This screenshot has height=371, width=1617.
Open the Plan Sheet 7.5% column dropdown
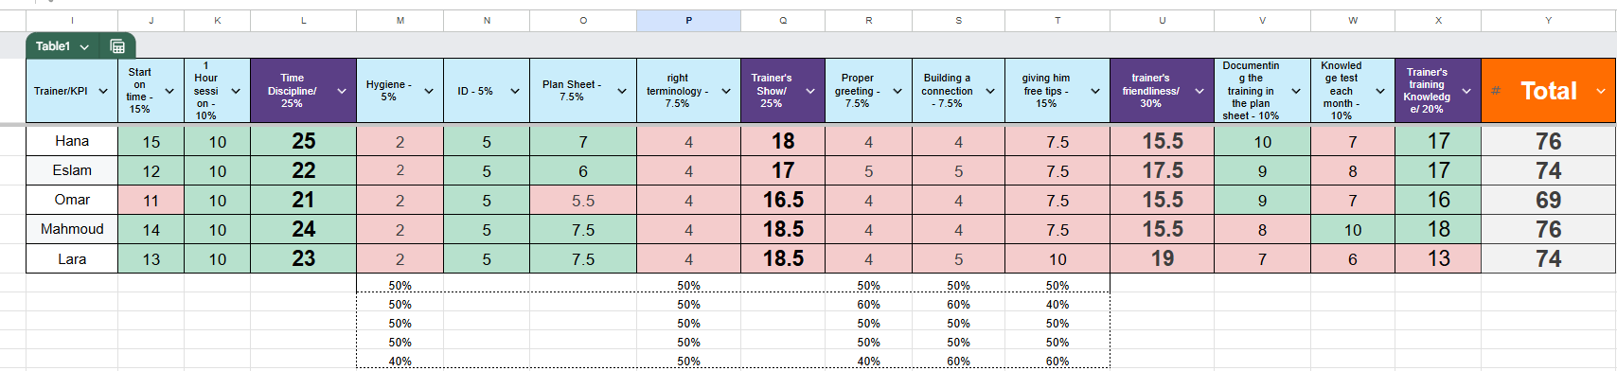622,91
